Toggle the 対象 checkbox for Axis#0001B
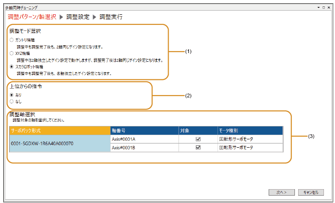 (198, 148)
